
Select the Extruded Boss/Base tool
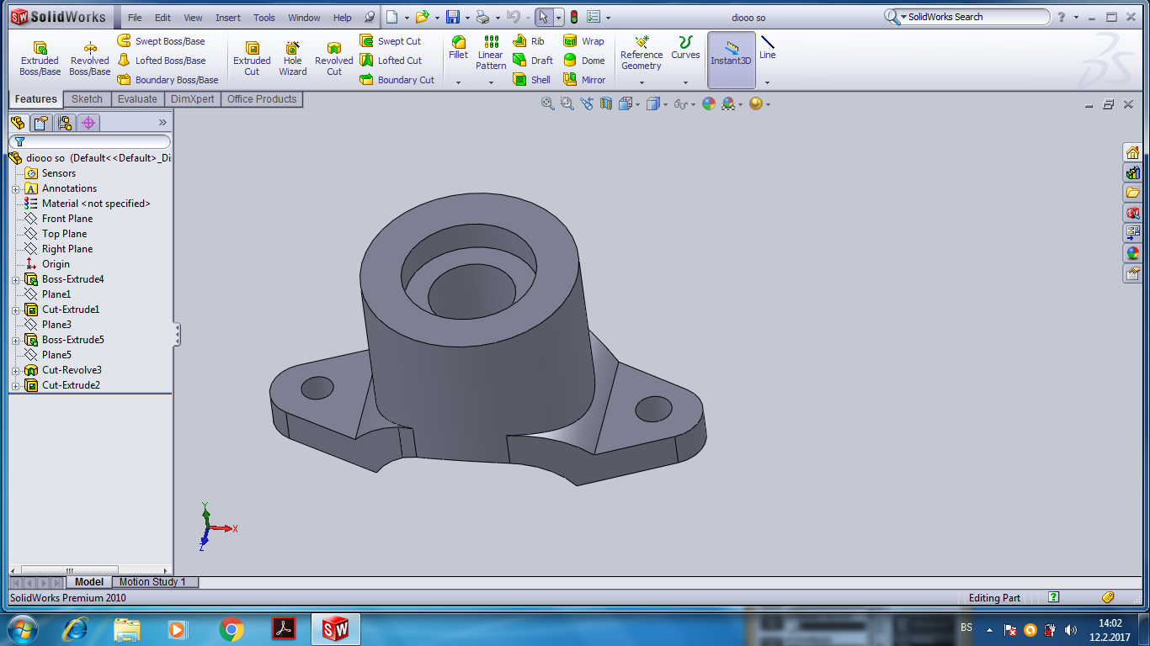point(40,57)
